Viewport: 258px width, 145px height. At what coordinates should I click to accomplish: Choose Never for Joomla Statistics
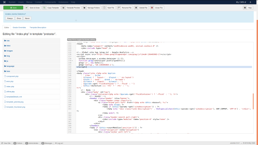click(27, 18)
